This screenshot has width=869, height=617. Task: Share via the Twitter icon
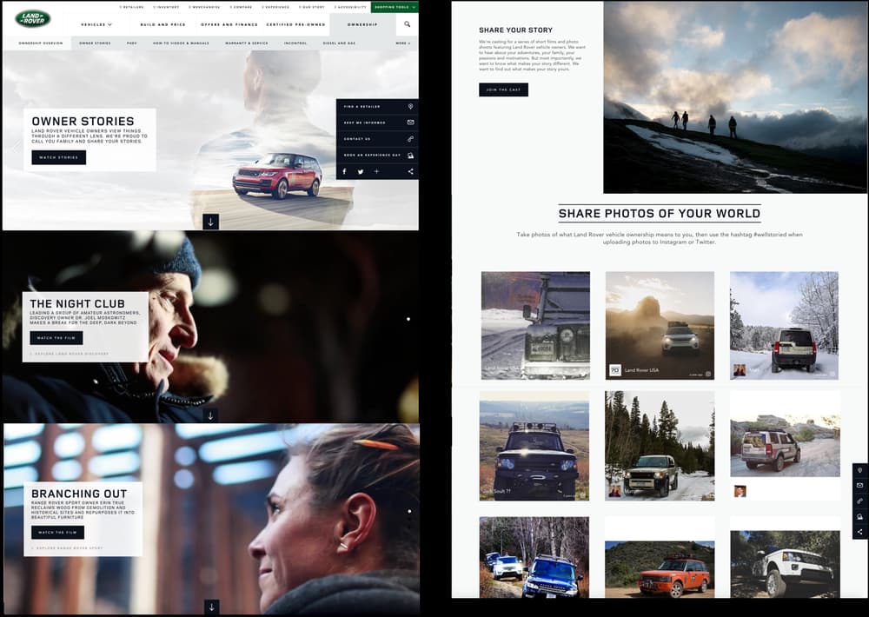(361, 171)
